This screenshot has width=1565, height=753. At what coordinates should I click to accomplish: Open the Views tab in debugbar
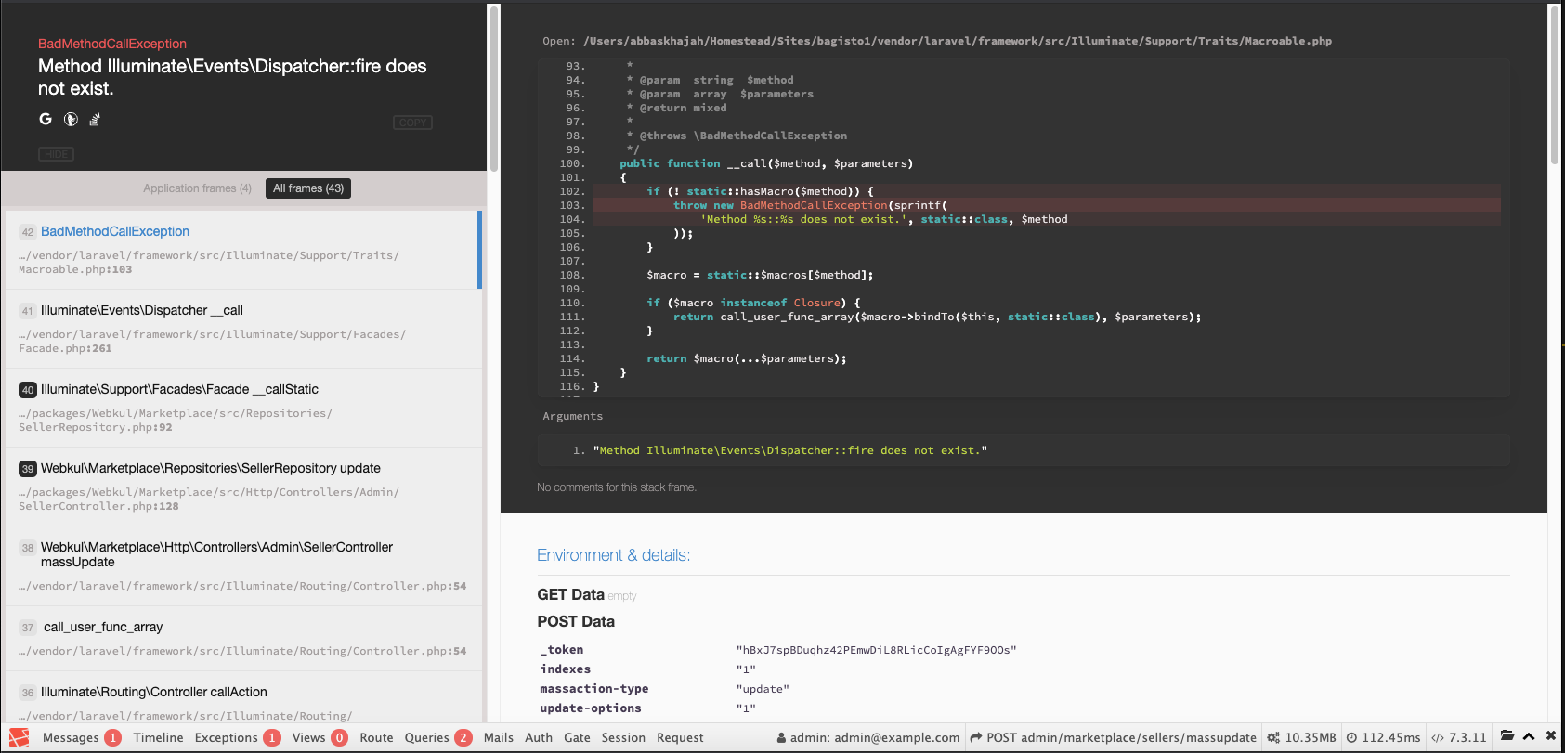(320, 737)
